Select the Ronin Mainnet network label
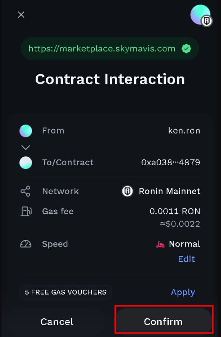 tap(170, 191)
